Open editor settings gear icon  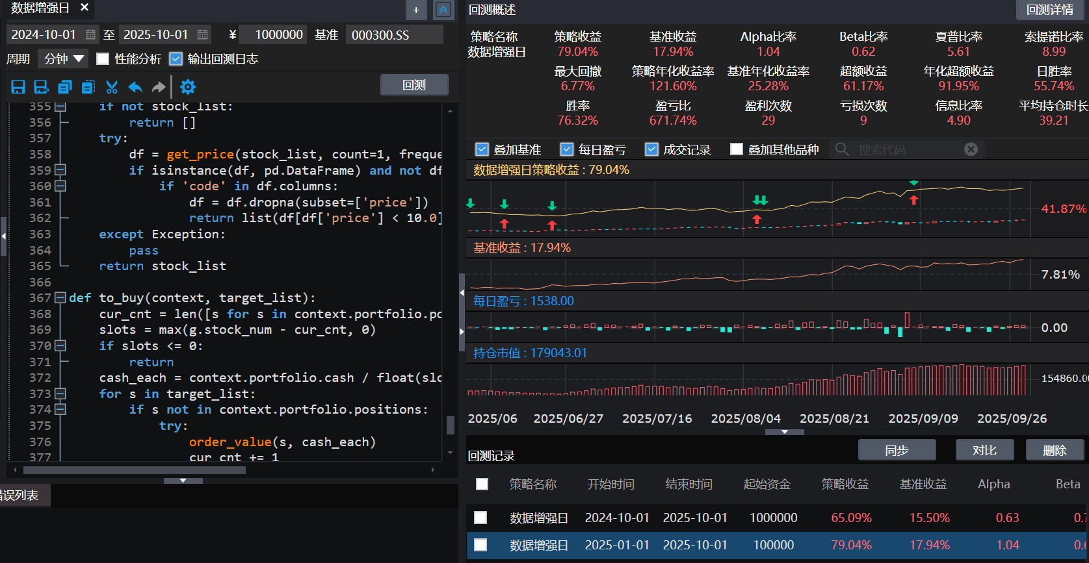188,87
